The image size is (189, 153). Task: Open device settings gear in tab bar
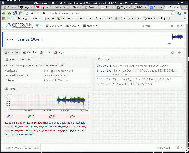point(180,52)
